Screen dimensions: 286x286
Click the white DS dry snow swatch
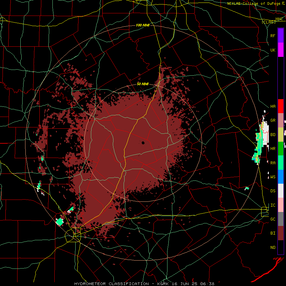pyautogui.click(x=281, y=191)
